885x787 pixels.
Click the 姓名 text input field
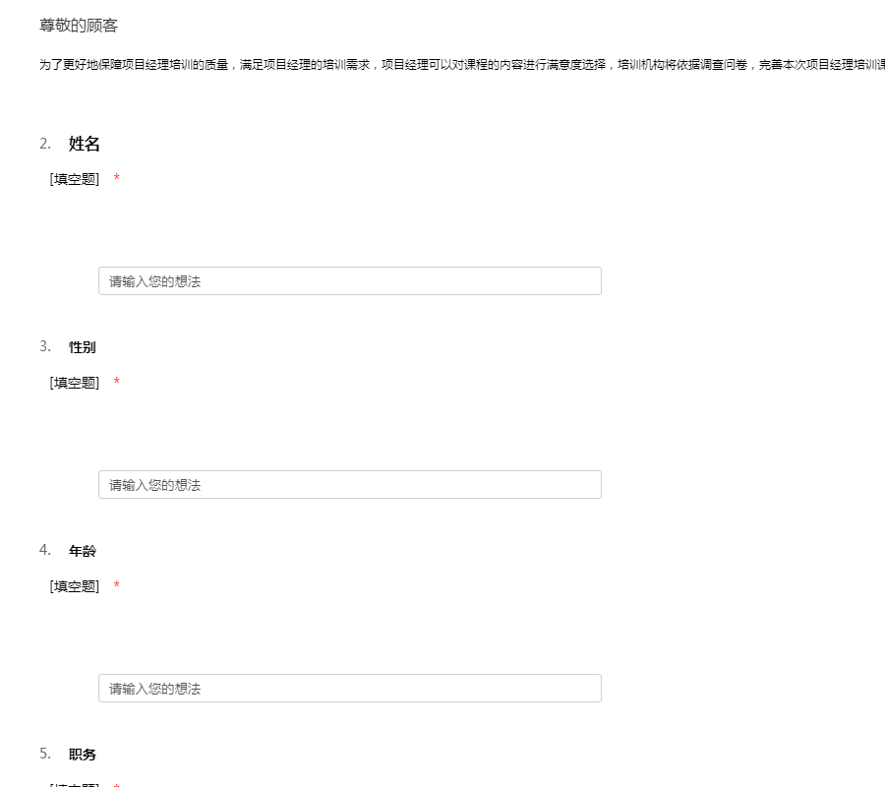click(x=349, y=281)
